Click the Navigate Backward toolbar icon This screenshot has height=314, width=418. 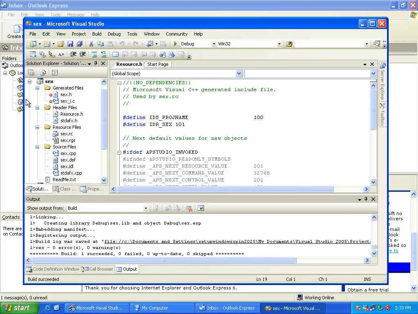pyautogui.click(x=150, y=43)
